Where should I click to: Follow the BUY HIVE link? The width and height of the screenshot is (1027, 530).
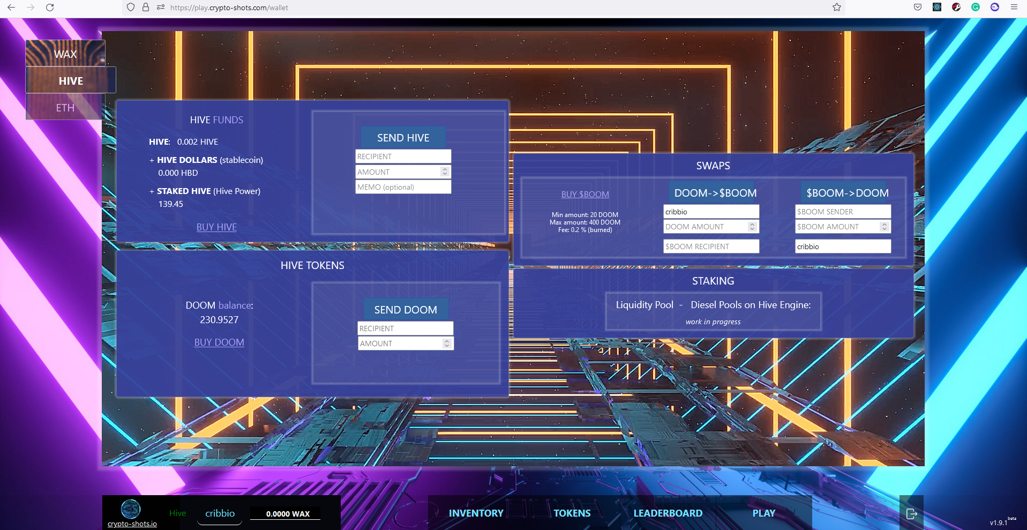pyautogui.click(x=216, y=227)
